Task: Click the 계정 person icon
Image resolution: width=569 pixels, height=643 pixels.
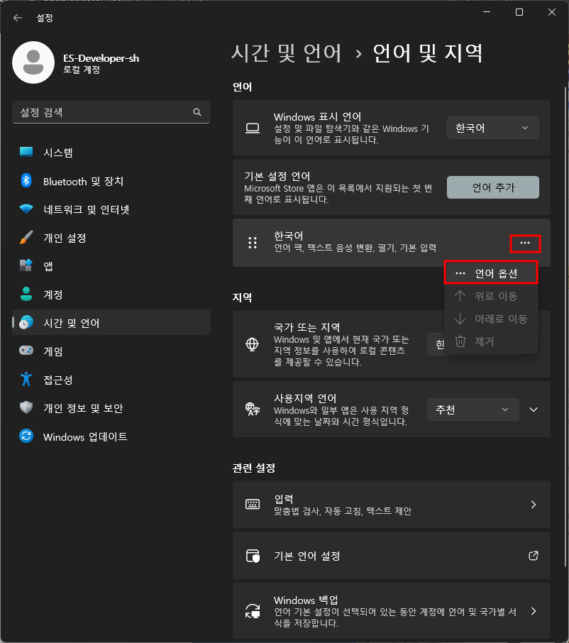Action: point(26,294)
